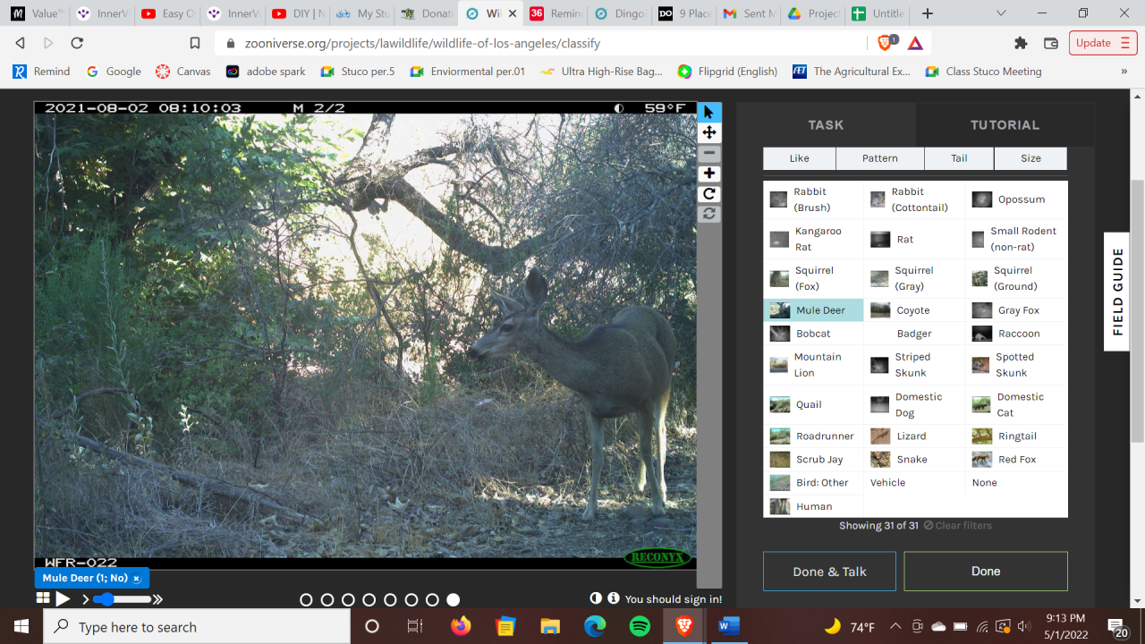Expand the Tail filter
Viewport: 1145px width, 644px height.
pyautogui.click(x=959, y=158)
